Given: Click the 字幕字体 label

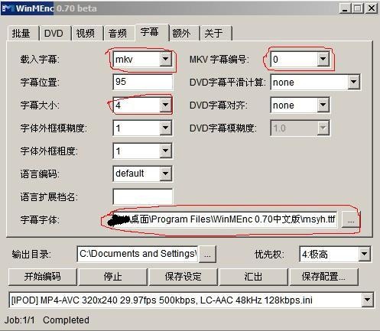Looking at the screenshot, I should click(x=40, y=219).
